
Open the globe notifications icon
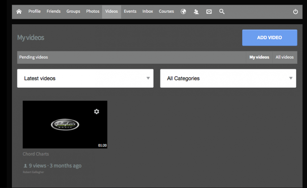[x=183, y=12]
